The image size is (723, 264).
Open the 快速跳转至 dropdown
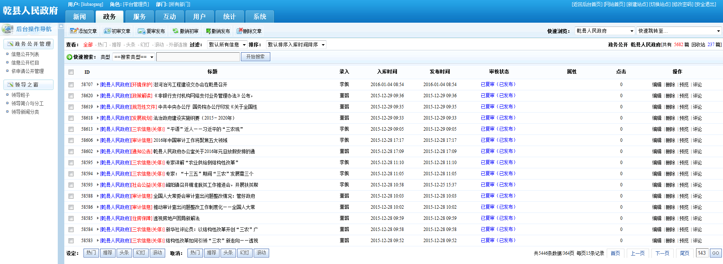click(x=679, y=31)
